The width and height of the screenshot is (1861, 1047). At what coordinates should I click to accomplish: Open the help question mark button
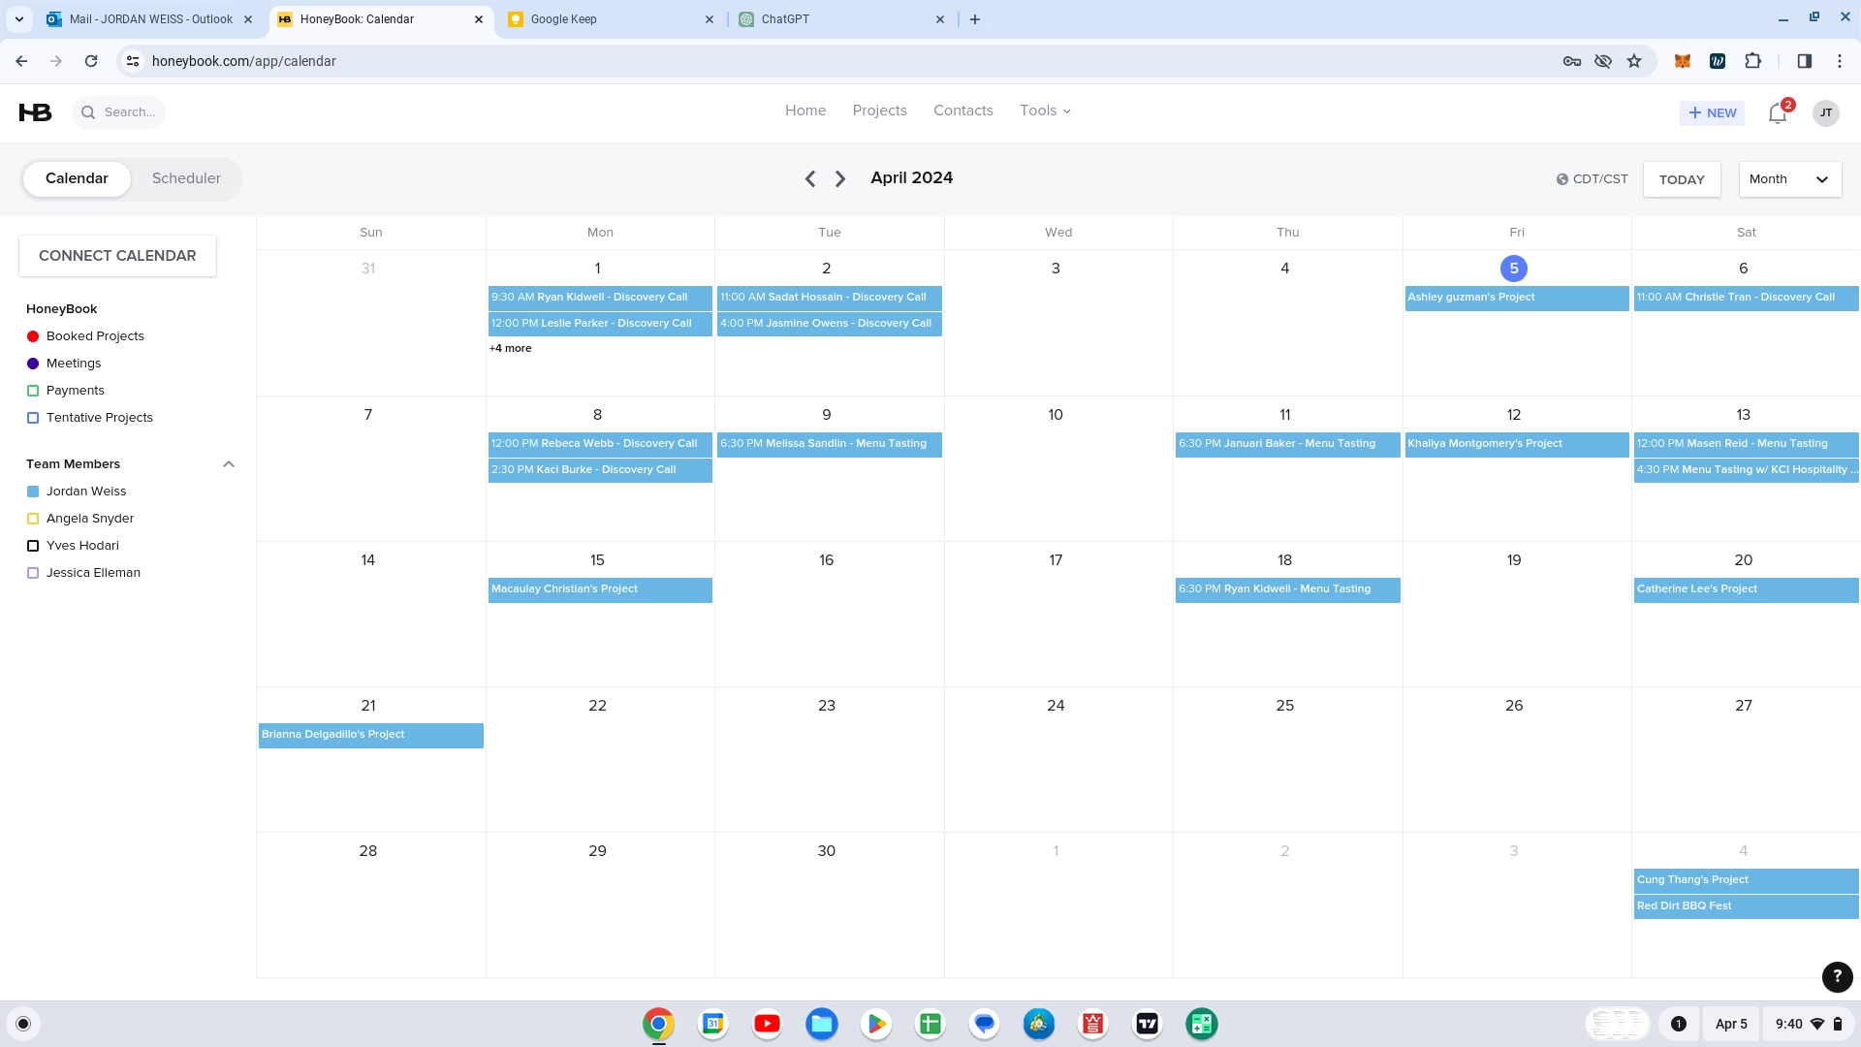(x=1837, y=976)
